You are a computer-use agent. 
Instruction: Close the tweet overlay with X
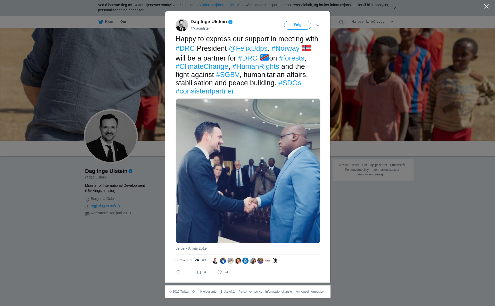pyautogui.click(x=486, y=6)
